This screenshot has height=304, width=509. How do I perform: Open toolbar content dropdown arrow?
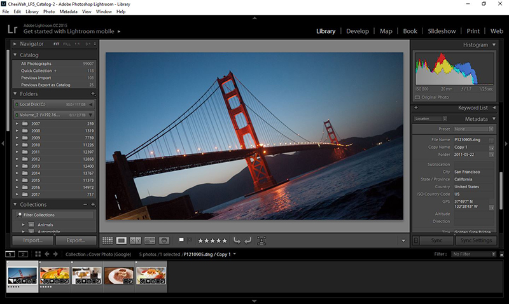click(x=403, y=241)
